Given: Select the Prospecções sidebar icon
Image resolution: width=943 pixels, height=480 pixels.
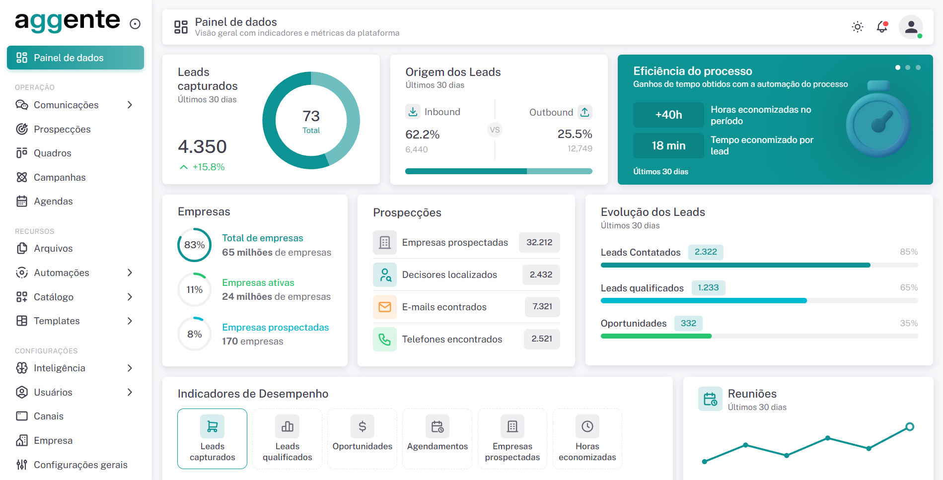Looking at the screenshot, I should pos(22,129).
